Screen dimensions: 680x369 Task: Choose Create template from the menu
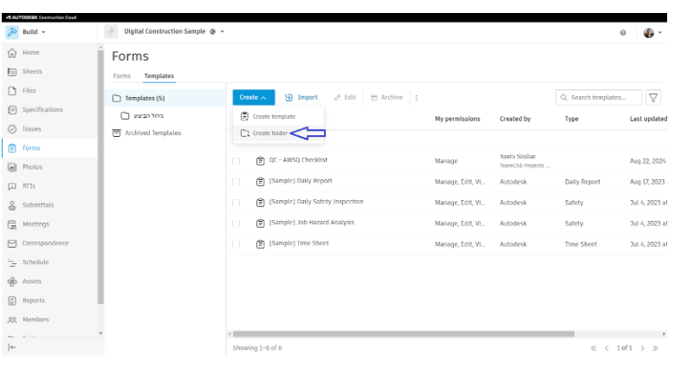274,117
